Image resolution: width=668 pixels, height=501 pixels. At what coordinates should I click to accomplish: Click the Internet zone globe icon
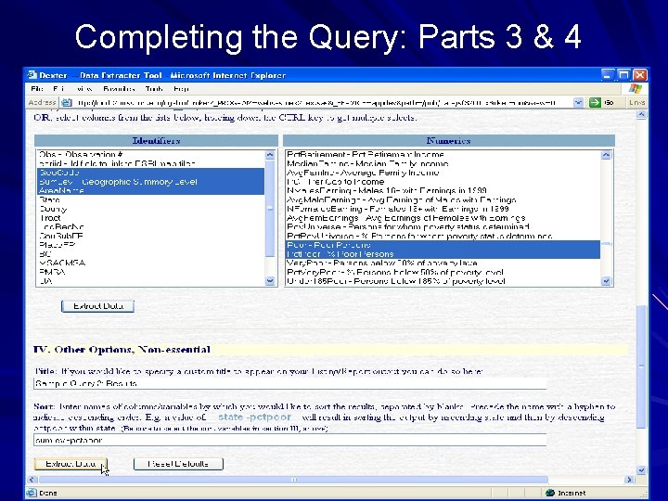(x=550, y=493)
